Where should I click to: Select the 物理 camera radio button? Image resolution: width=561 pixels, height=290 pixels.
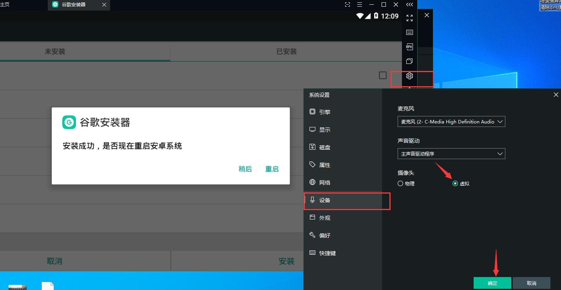pos(400,183)
